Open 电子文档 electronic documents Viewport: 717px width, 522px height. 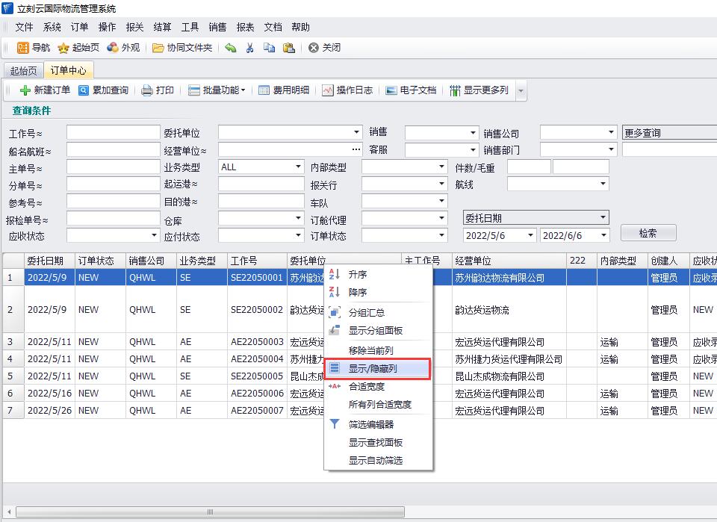[x=411, y=90]
